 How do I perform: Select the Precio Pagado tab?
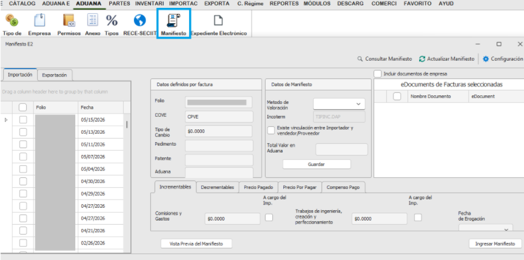coord(258,187)
